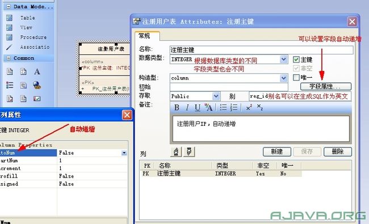The width and height of the screenshot is (369, 224).
Task: Click the 删除 button
Action: click(338, 151)
